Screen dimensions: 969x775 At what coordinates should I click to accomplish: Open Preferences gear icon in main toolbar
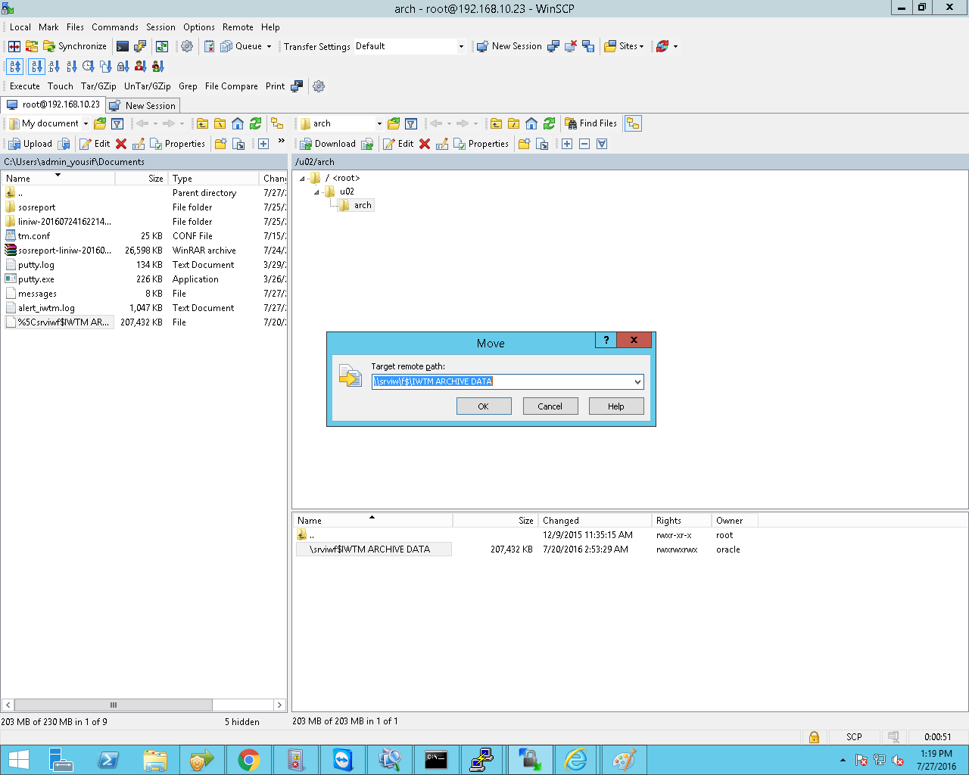click(x=187, y=46)
